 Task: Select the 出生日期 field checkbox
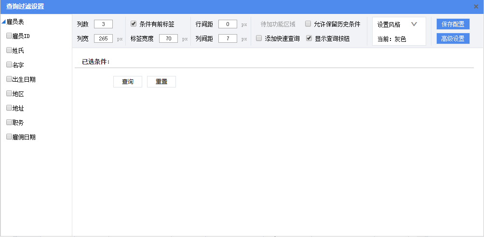pyautogui.click(x=9, y=79)
